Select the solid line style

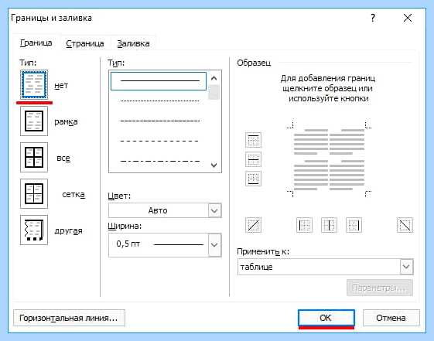159,81
